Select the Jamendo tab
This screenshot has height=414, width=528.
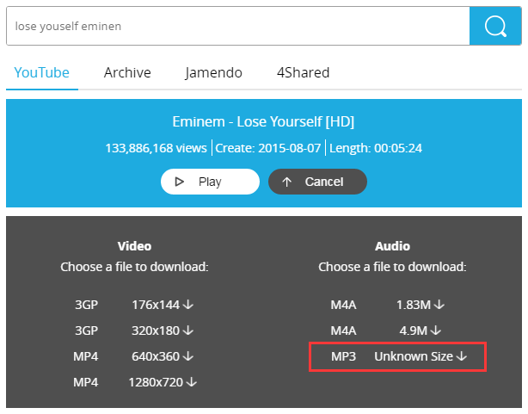tap(213, 72)
